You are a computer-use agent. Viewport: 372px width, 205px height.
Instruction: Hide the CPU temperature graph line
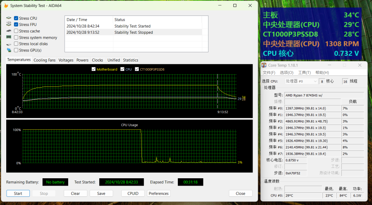pos(122,69)
